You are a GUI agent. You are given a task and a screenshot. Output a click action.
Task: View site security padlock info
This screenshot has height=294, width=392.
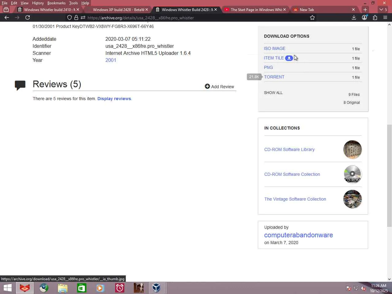(76, 18)
